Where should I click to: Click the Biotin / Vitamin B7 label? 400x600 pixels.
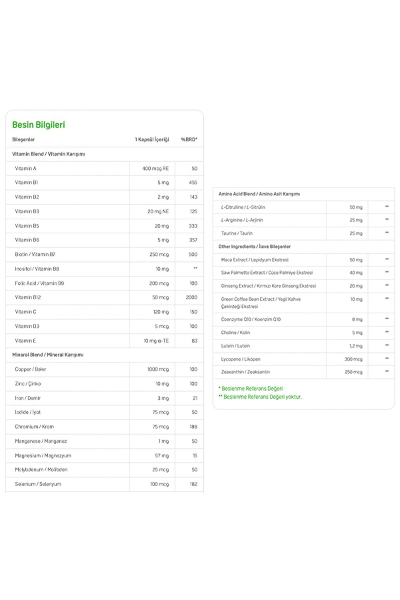tap(35, 254)
